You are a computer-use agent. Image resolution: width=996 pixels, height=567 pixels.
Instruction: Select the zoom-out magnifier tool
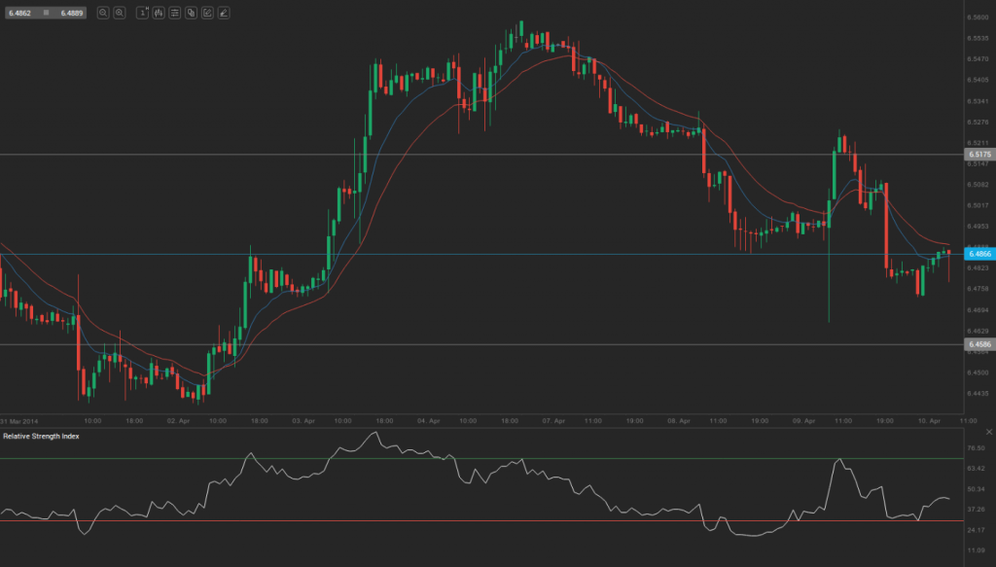pos(104,13)
